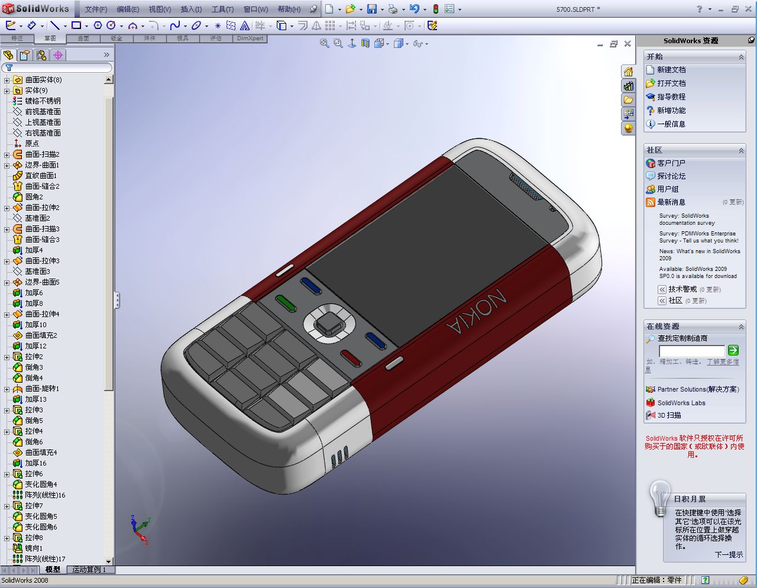Click the feature tree filter field

pos(57,68)
